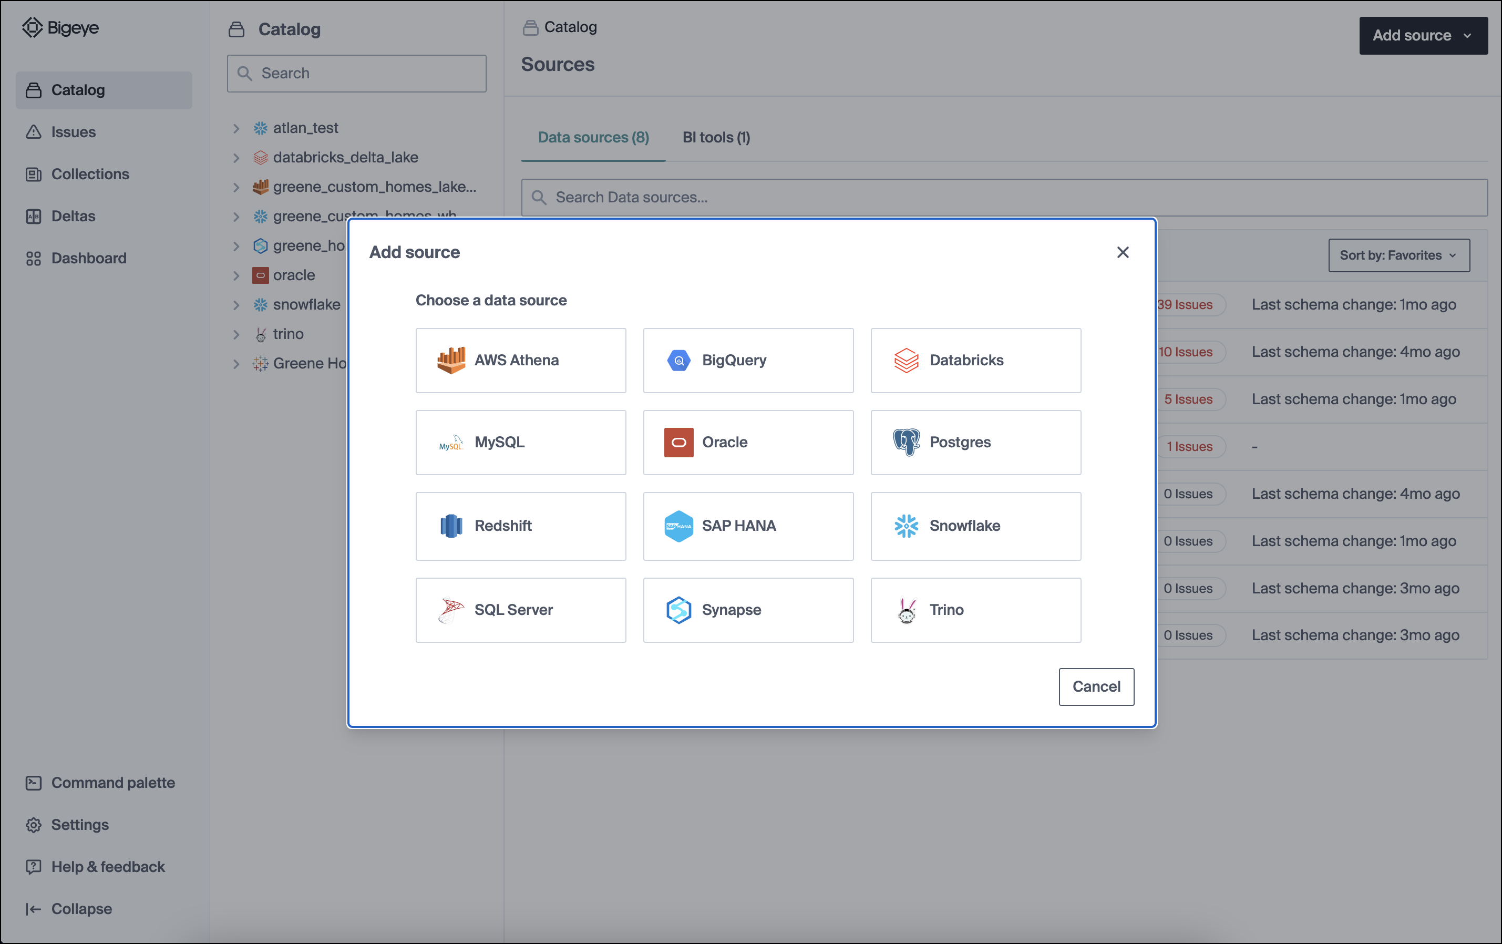Select the SAP HANA option
The image size is (1502, 944).
tap(748, 525)
